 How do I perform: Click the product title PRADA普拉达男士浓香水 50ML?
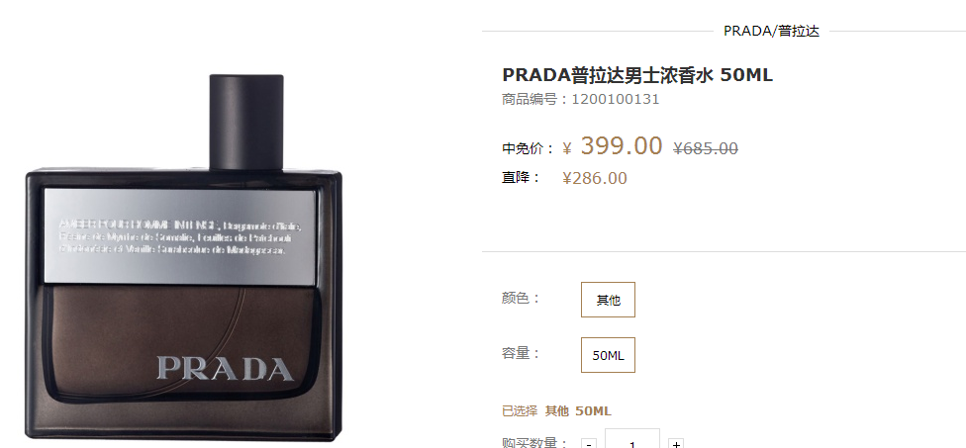(637, 75)
